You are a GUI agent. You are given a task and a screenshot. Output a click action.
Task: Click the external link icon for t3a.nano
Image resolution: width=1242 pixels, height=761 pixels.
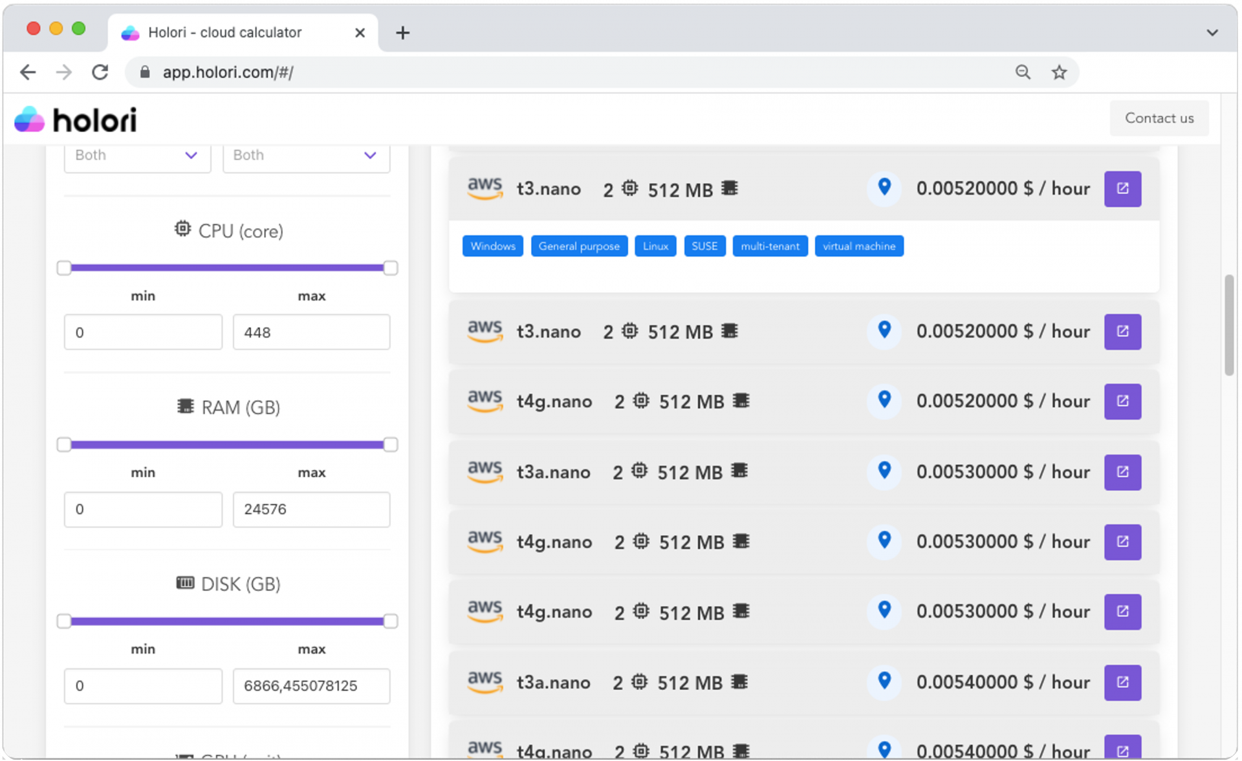1122,471
